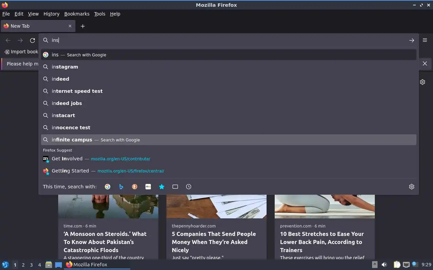This screenshot has width=433, height=270.
Task: Search with Google one-off icon
Action: [108, 187]
